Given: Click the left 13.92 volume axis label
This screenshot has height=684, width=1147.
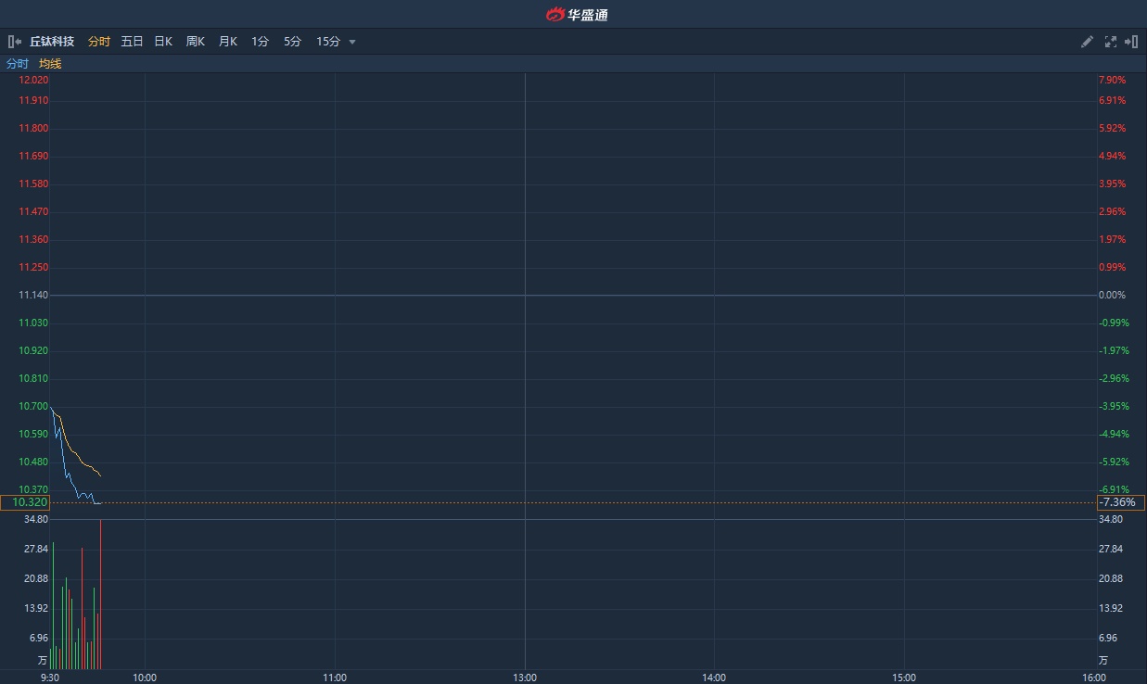Looking at the screenshot, I should coord(36,608).
